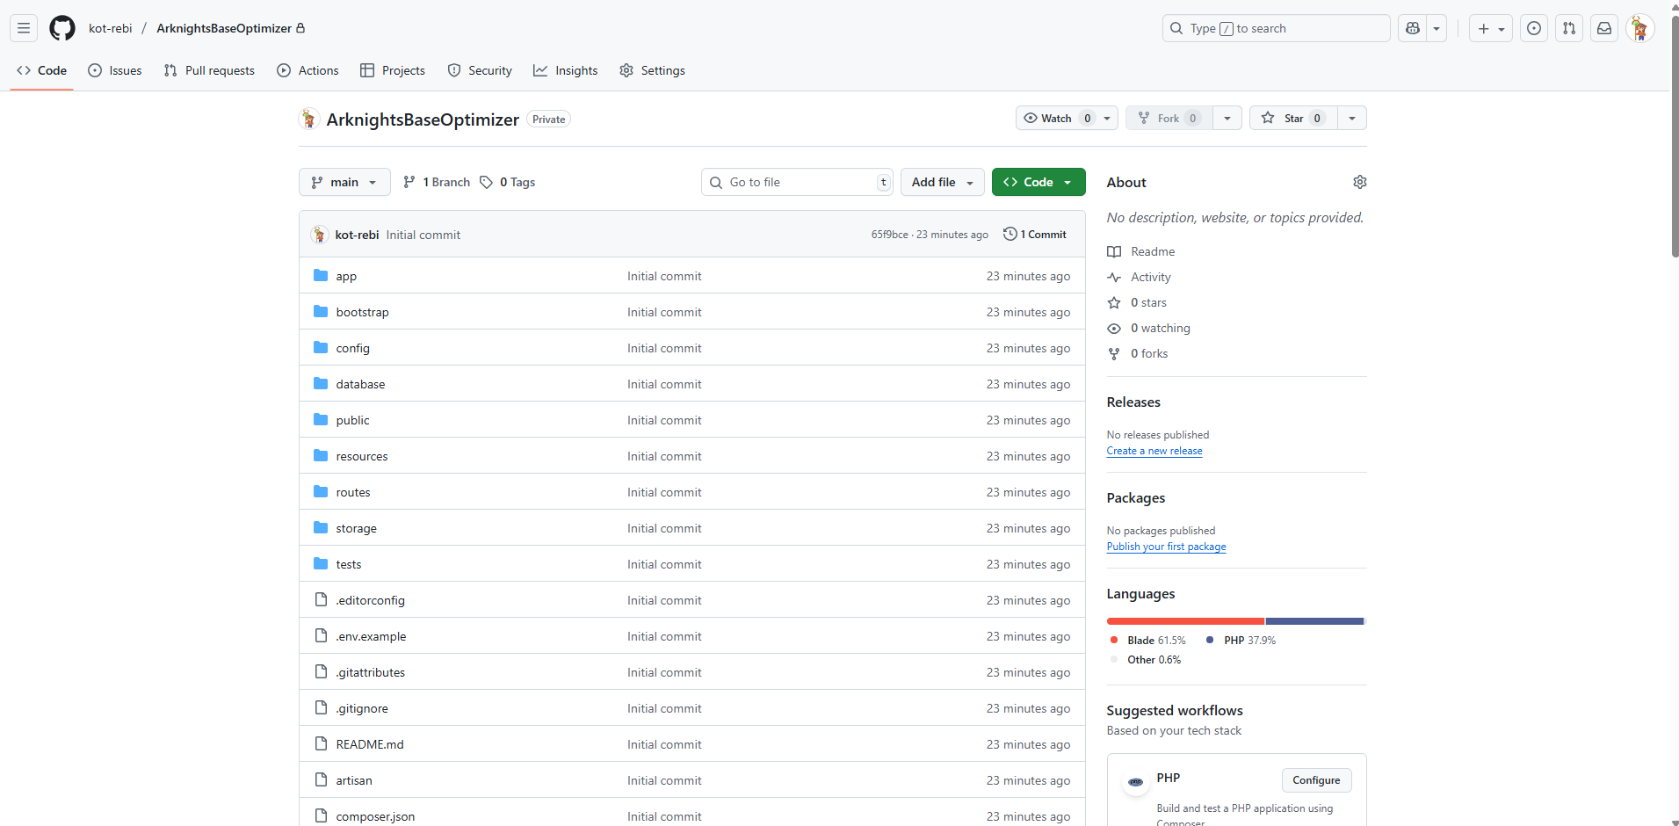View the 0 stars link

pos(1137,302)
